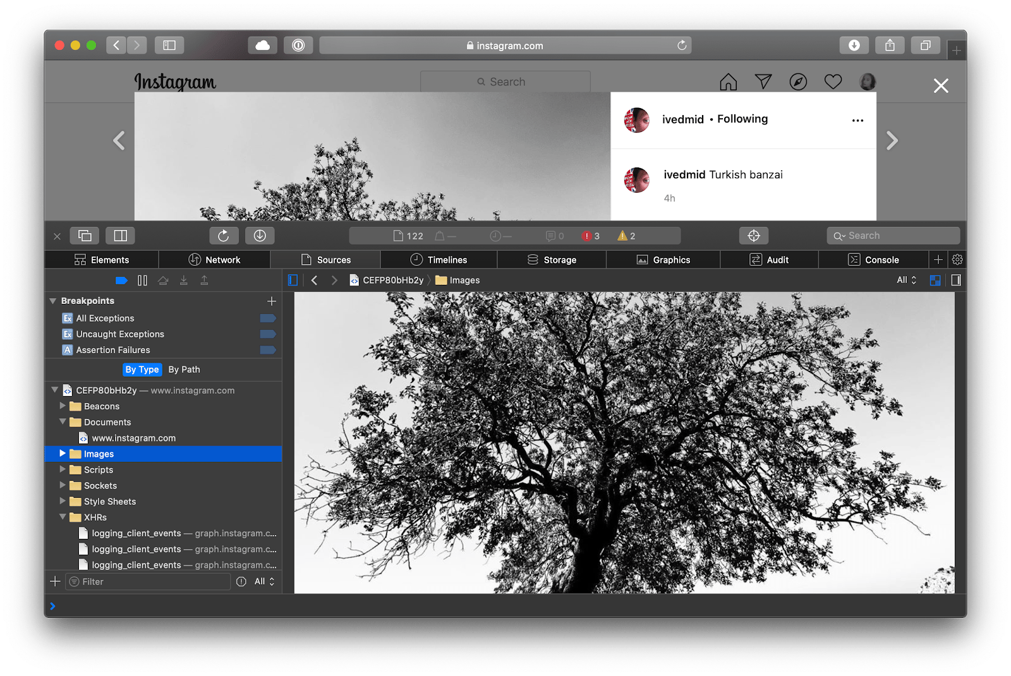Expand the Scripts folder
1011x676 pixels.
[x=63, y=469]
